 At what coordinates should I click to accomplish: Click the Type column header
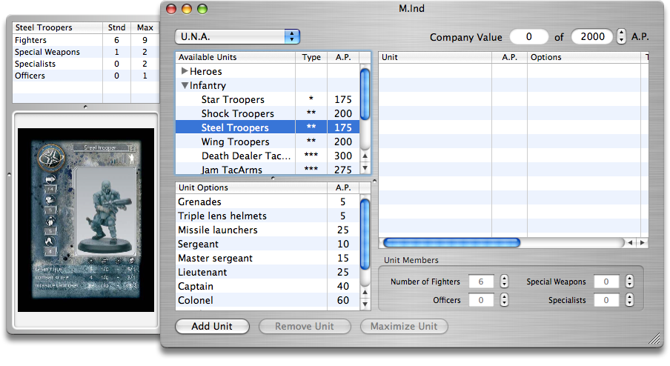[311, 57]
